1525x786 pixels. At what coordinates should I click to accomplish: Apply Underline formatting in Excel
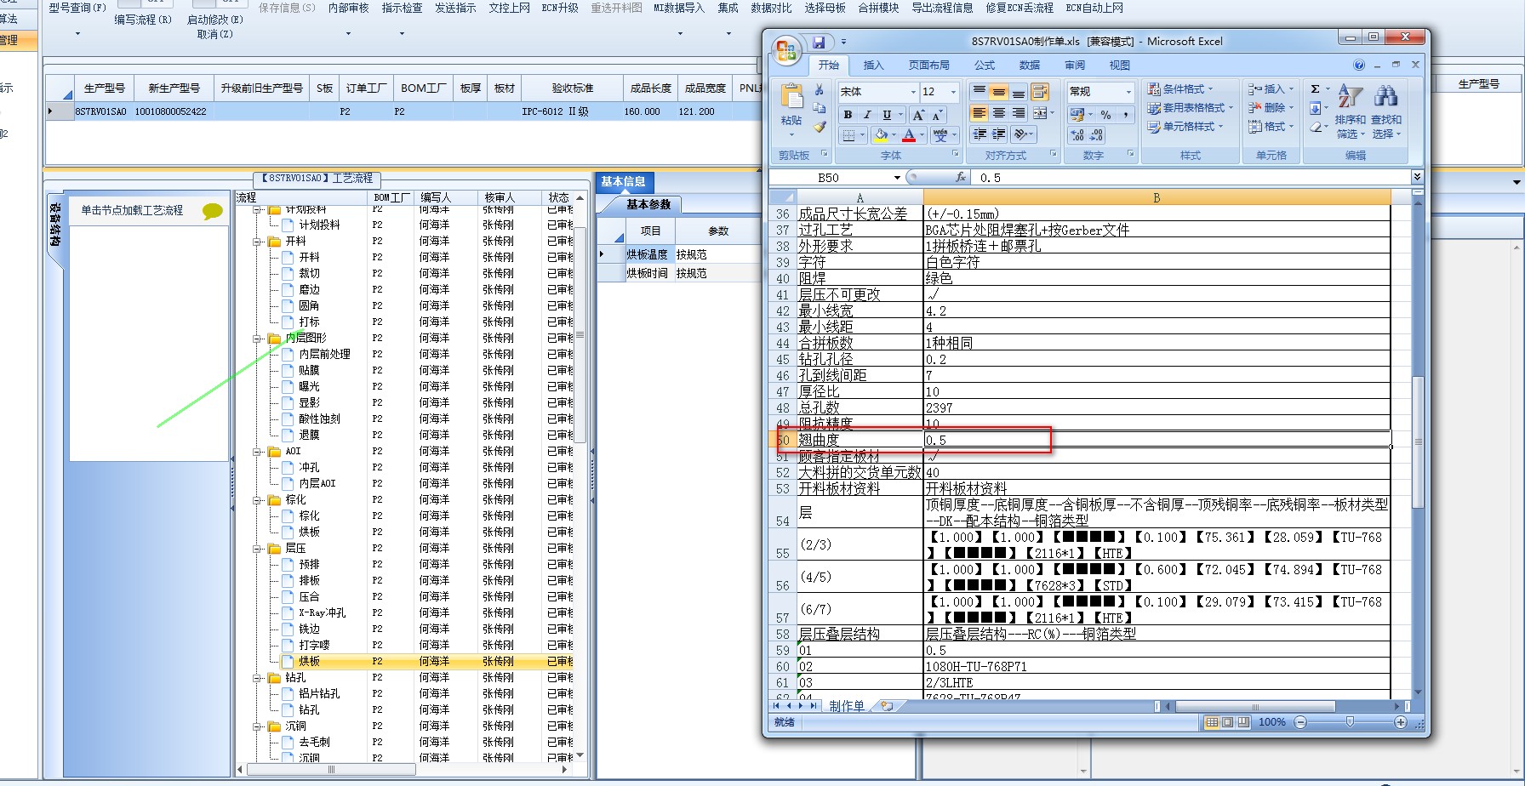point(887,115)
